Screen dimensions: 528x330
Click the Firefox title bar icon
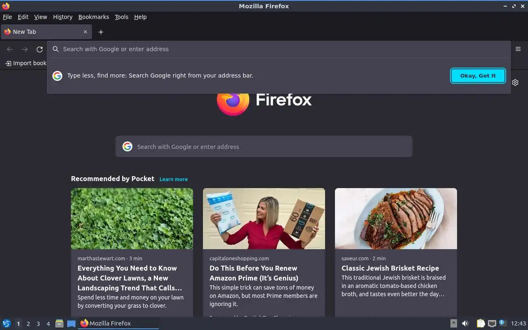[6, 6]
